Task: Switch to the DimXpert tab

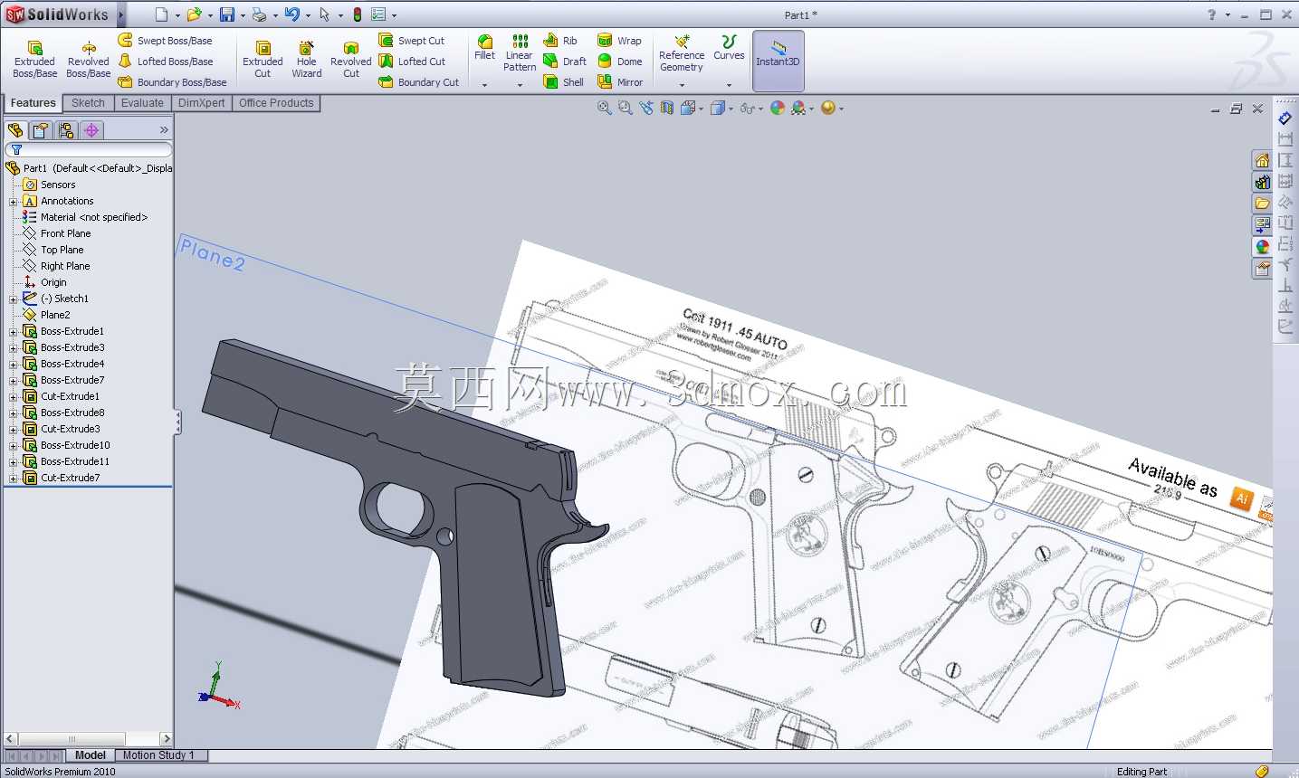Action: pyautogui.click(x=201, y=103)
